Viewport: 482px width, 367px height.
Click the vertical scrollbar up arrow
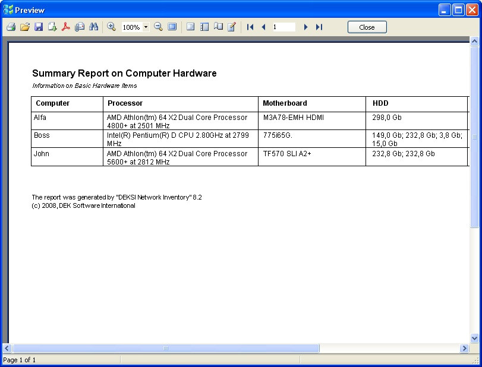[474, 41]
